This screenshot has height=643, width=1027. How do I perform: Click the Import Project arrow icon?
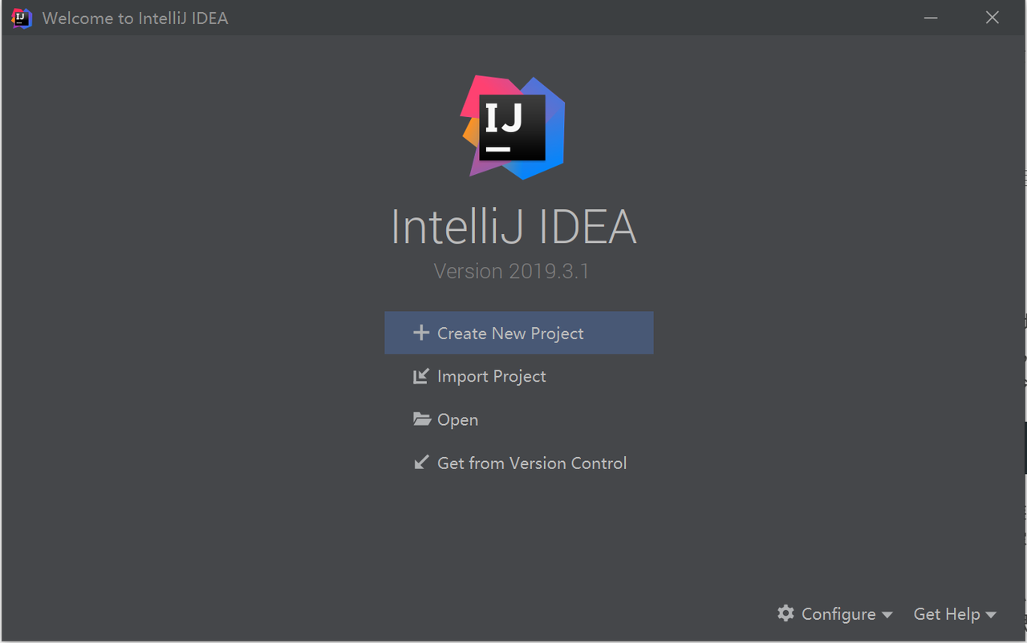[421, 376]
